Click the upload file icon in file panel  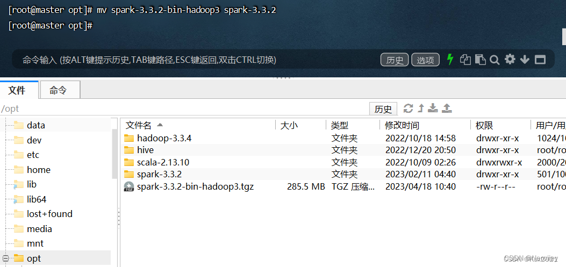(447, 108)
